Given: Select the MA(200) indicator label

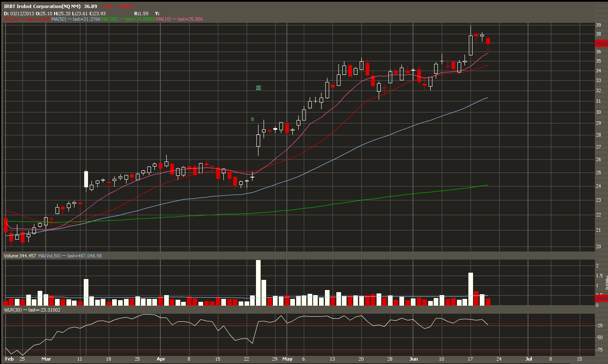Looking at the screenshot, I should [x=110, y=19].
